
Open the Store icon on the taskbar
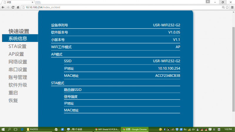point(56,129)
